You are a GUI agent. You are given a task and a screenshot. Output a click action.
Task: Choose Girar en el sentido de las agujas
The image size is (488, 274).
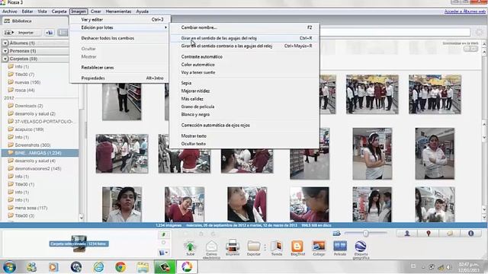click(x=245, y=38)
